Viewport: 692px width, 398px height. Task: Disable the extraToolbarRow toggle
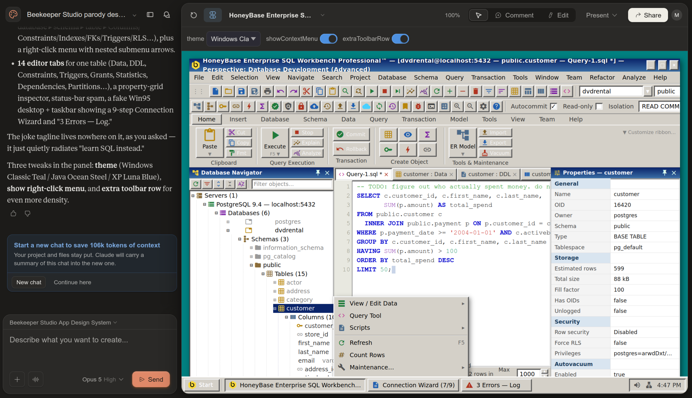pyautogui.click(x=400, y=39)
